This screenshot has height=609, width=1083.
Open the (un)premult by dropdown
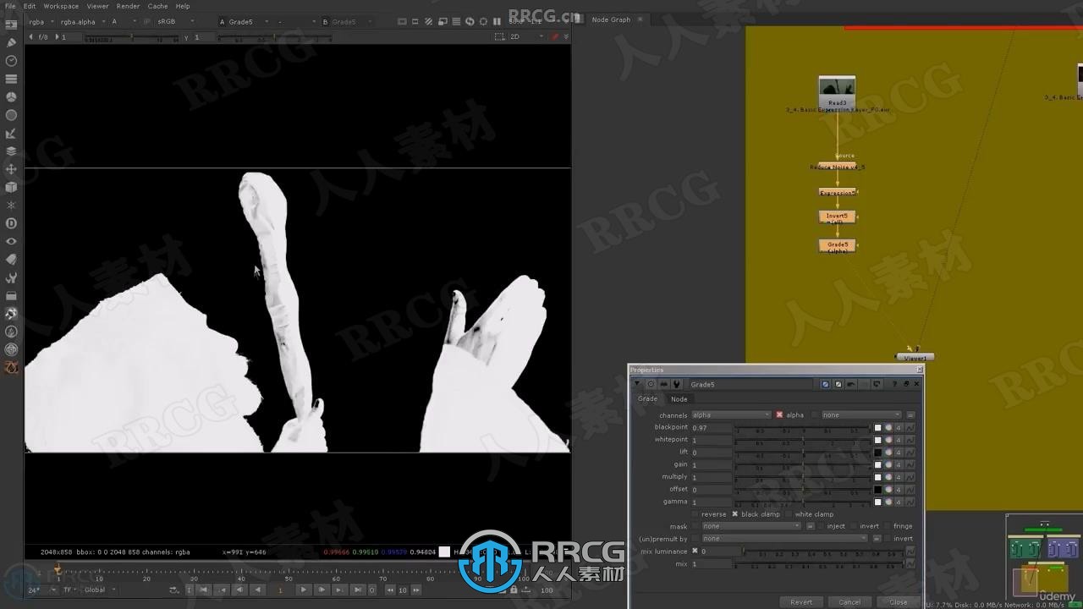click(784, 539)
